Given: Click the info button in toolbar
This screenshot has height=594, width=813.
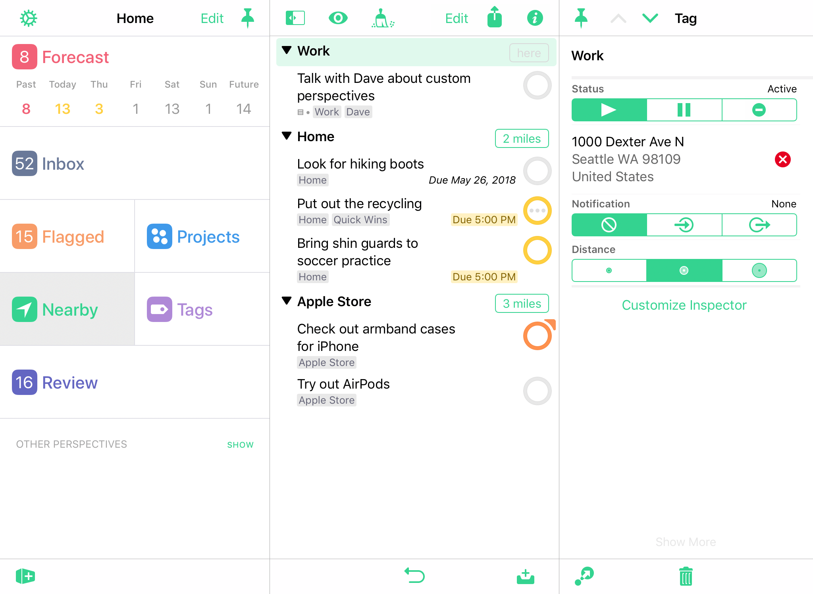Looking at the screenshot, I should pos(535,18).
